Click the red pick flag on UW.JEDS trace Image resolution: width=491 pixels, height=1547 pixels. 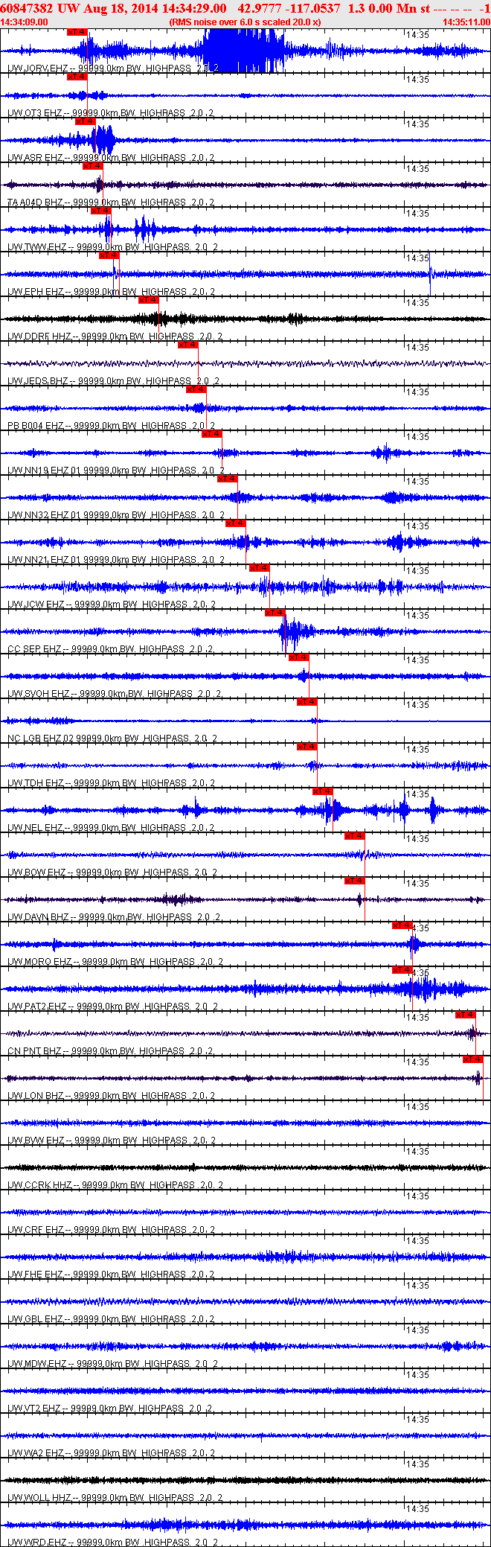pos(188,345)
